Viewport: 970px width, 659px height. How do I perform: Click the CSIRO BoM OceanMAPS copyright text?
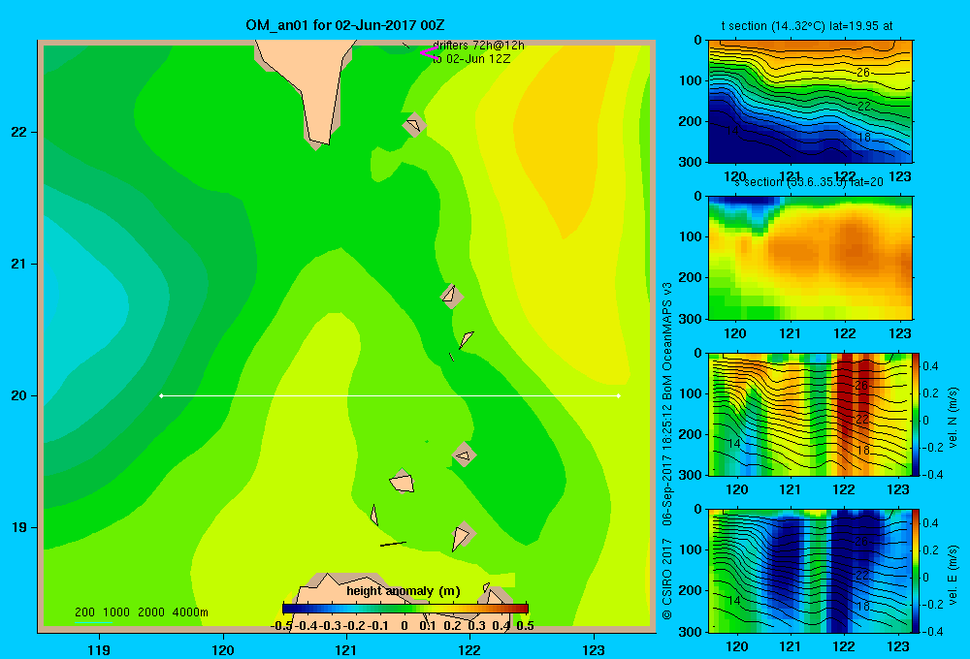coord(667,452)
